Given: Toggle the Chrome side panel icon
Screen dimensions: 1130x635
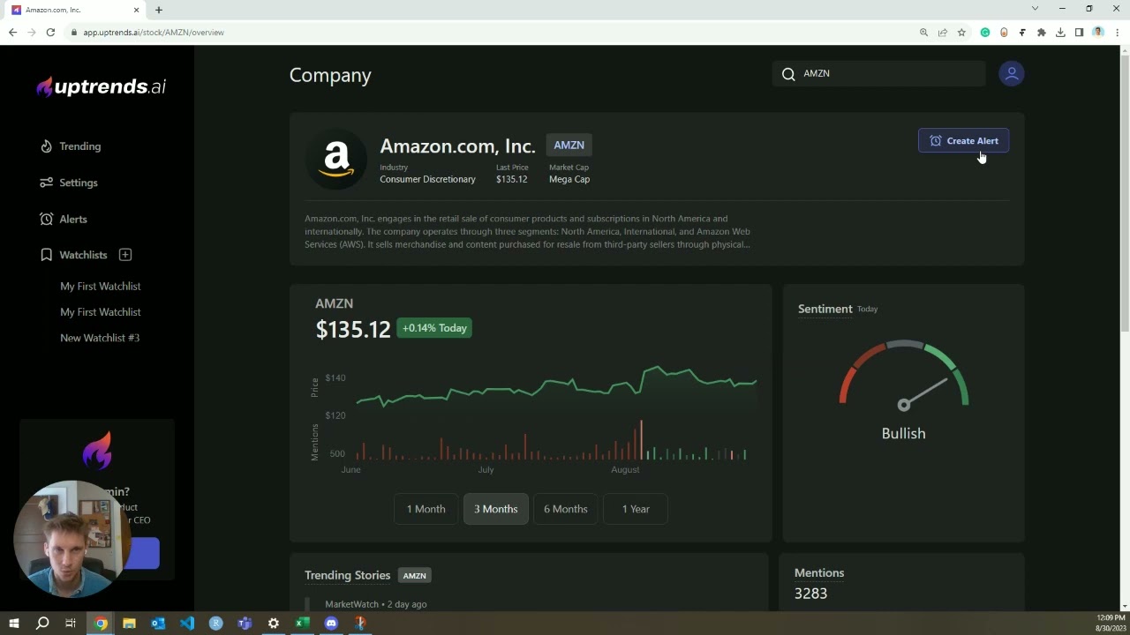Looking at the screenshot, I should (1079, 33).
